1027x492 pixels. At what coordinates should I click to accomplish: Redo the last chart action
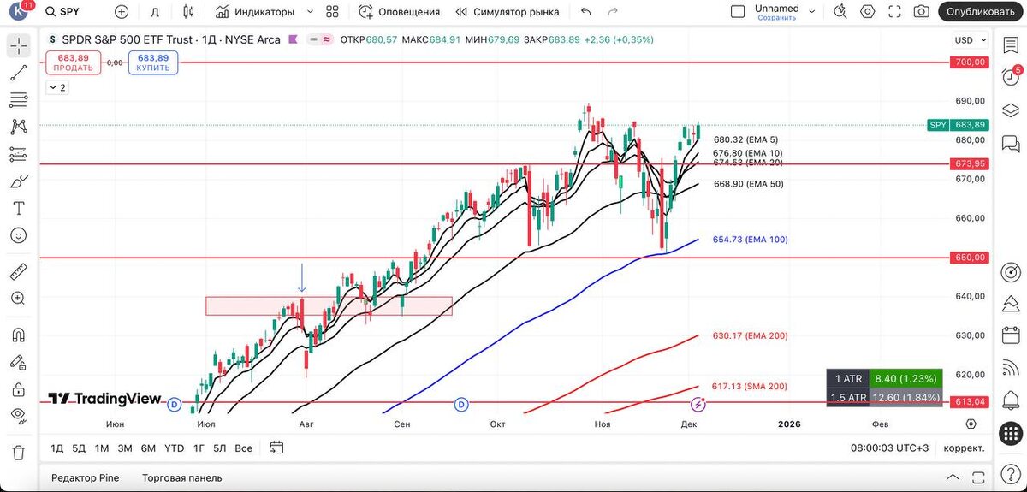point(613,12)
